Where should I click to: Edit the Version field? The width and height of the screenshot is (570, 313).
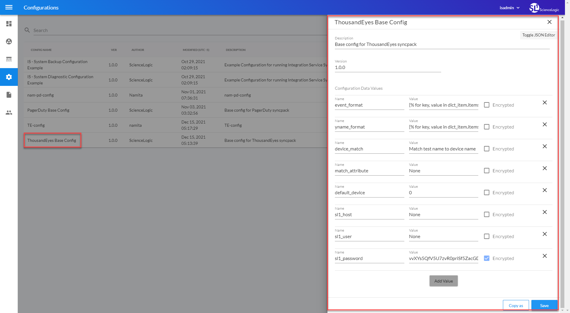click(x=388, y=68)
